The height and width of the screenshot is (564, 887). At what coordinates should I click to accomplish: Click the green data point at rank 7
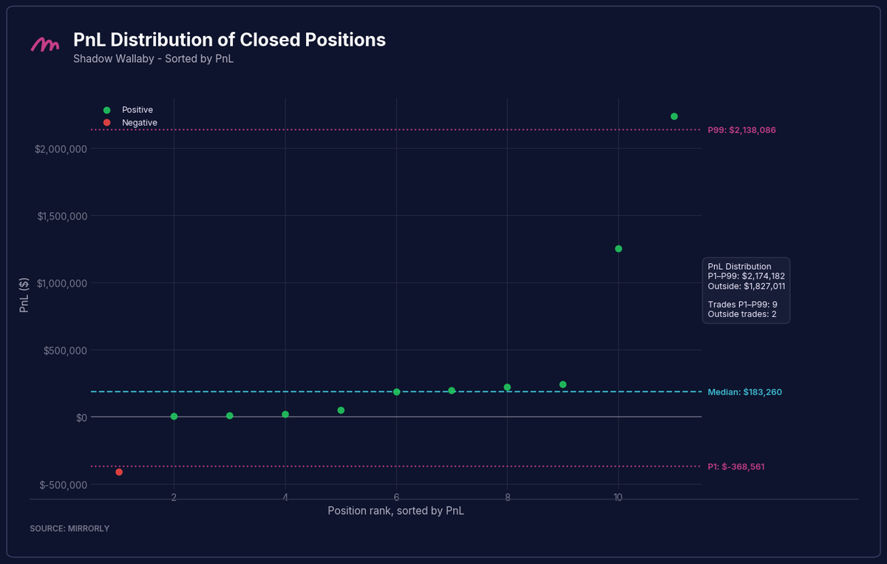click(452, 390)
